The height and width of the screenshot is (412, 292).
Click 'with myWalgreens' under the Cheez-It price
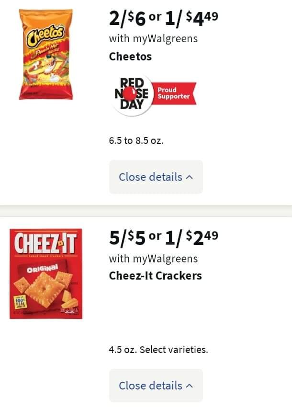153,259
